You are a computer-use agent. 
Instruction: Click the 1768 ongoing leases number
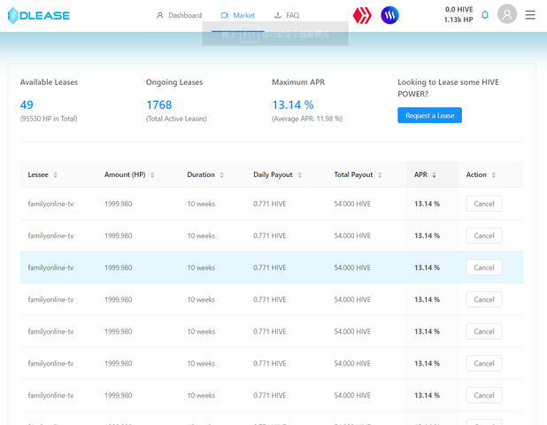click(158, 105)
